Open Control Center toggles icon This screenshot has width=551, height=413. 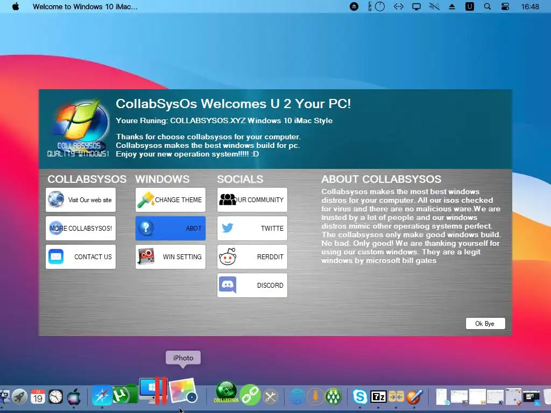coord(505,6)
